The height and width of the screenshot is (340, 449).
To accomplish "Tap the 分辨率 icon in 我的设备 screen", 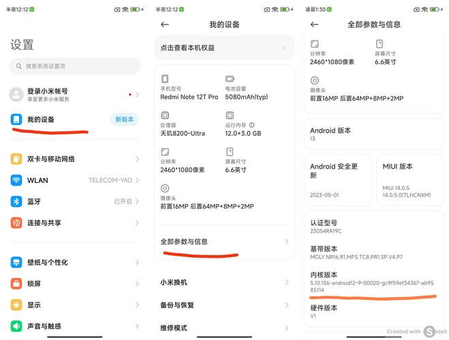I will (165, 152).
